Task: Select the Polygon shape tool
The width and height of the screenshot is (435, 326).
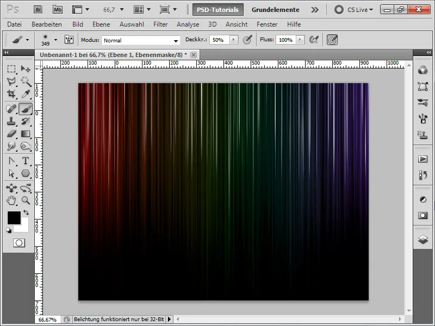Action: [x=26, y=173]
